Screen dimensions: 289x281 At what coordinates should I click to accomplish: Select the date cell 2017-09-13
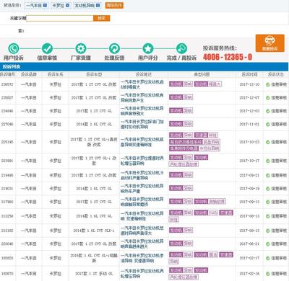249,202
